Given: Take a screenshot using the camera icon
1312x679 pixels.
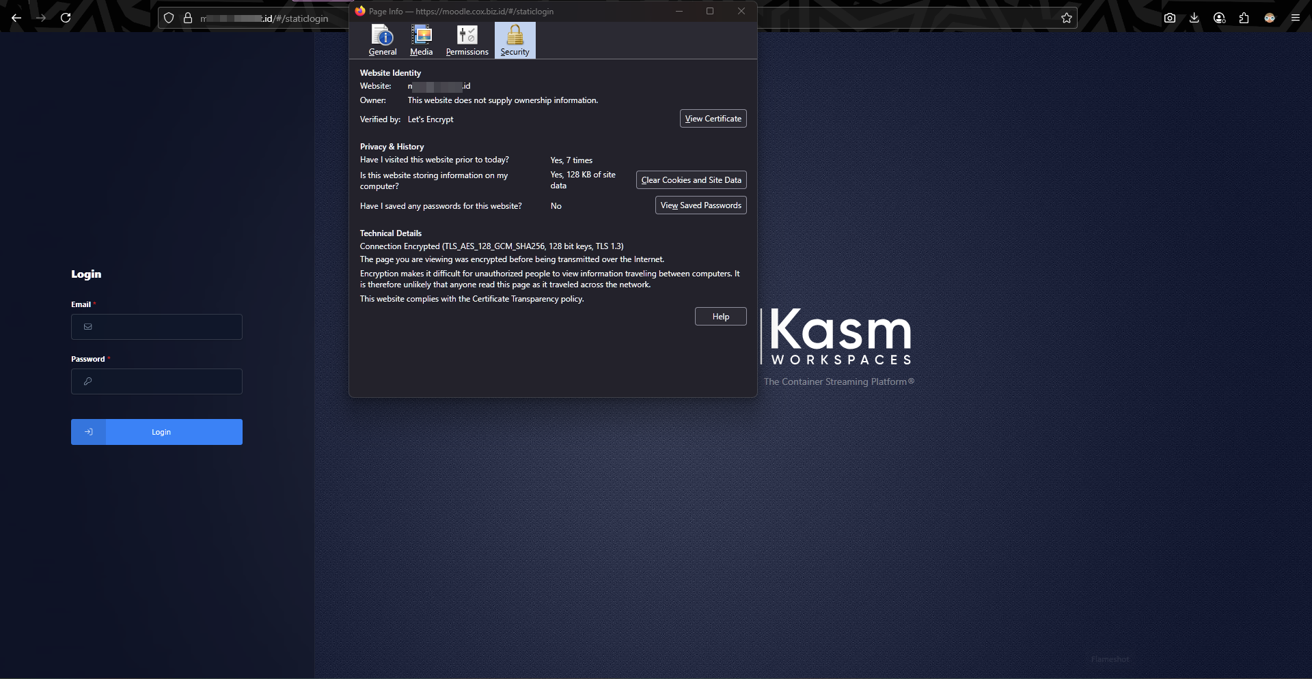Looking at the screenshot, I should click(x=1170, y=18).
